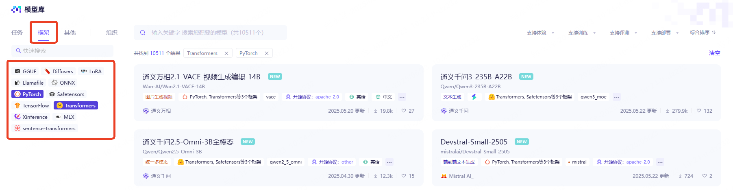Toggle the Llamafile framework filter
The height and width of the screenshot is (190, 733).
[x=29, y=83]
